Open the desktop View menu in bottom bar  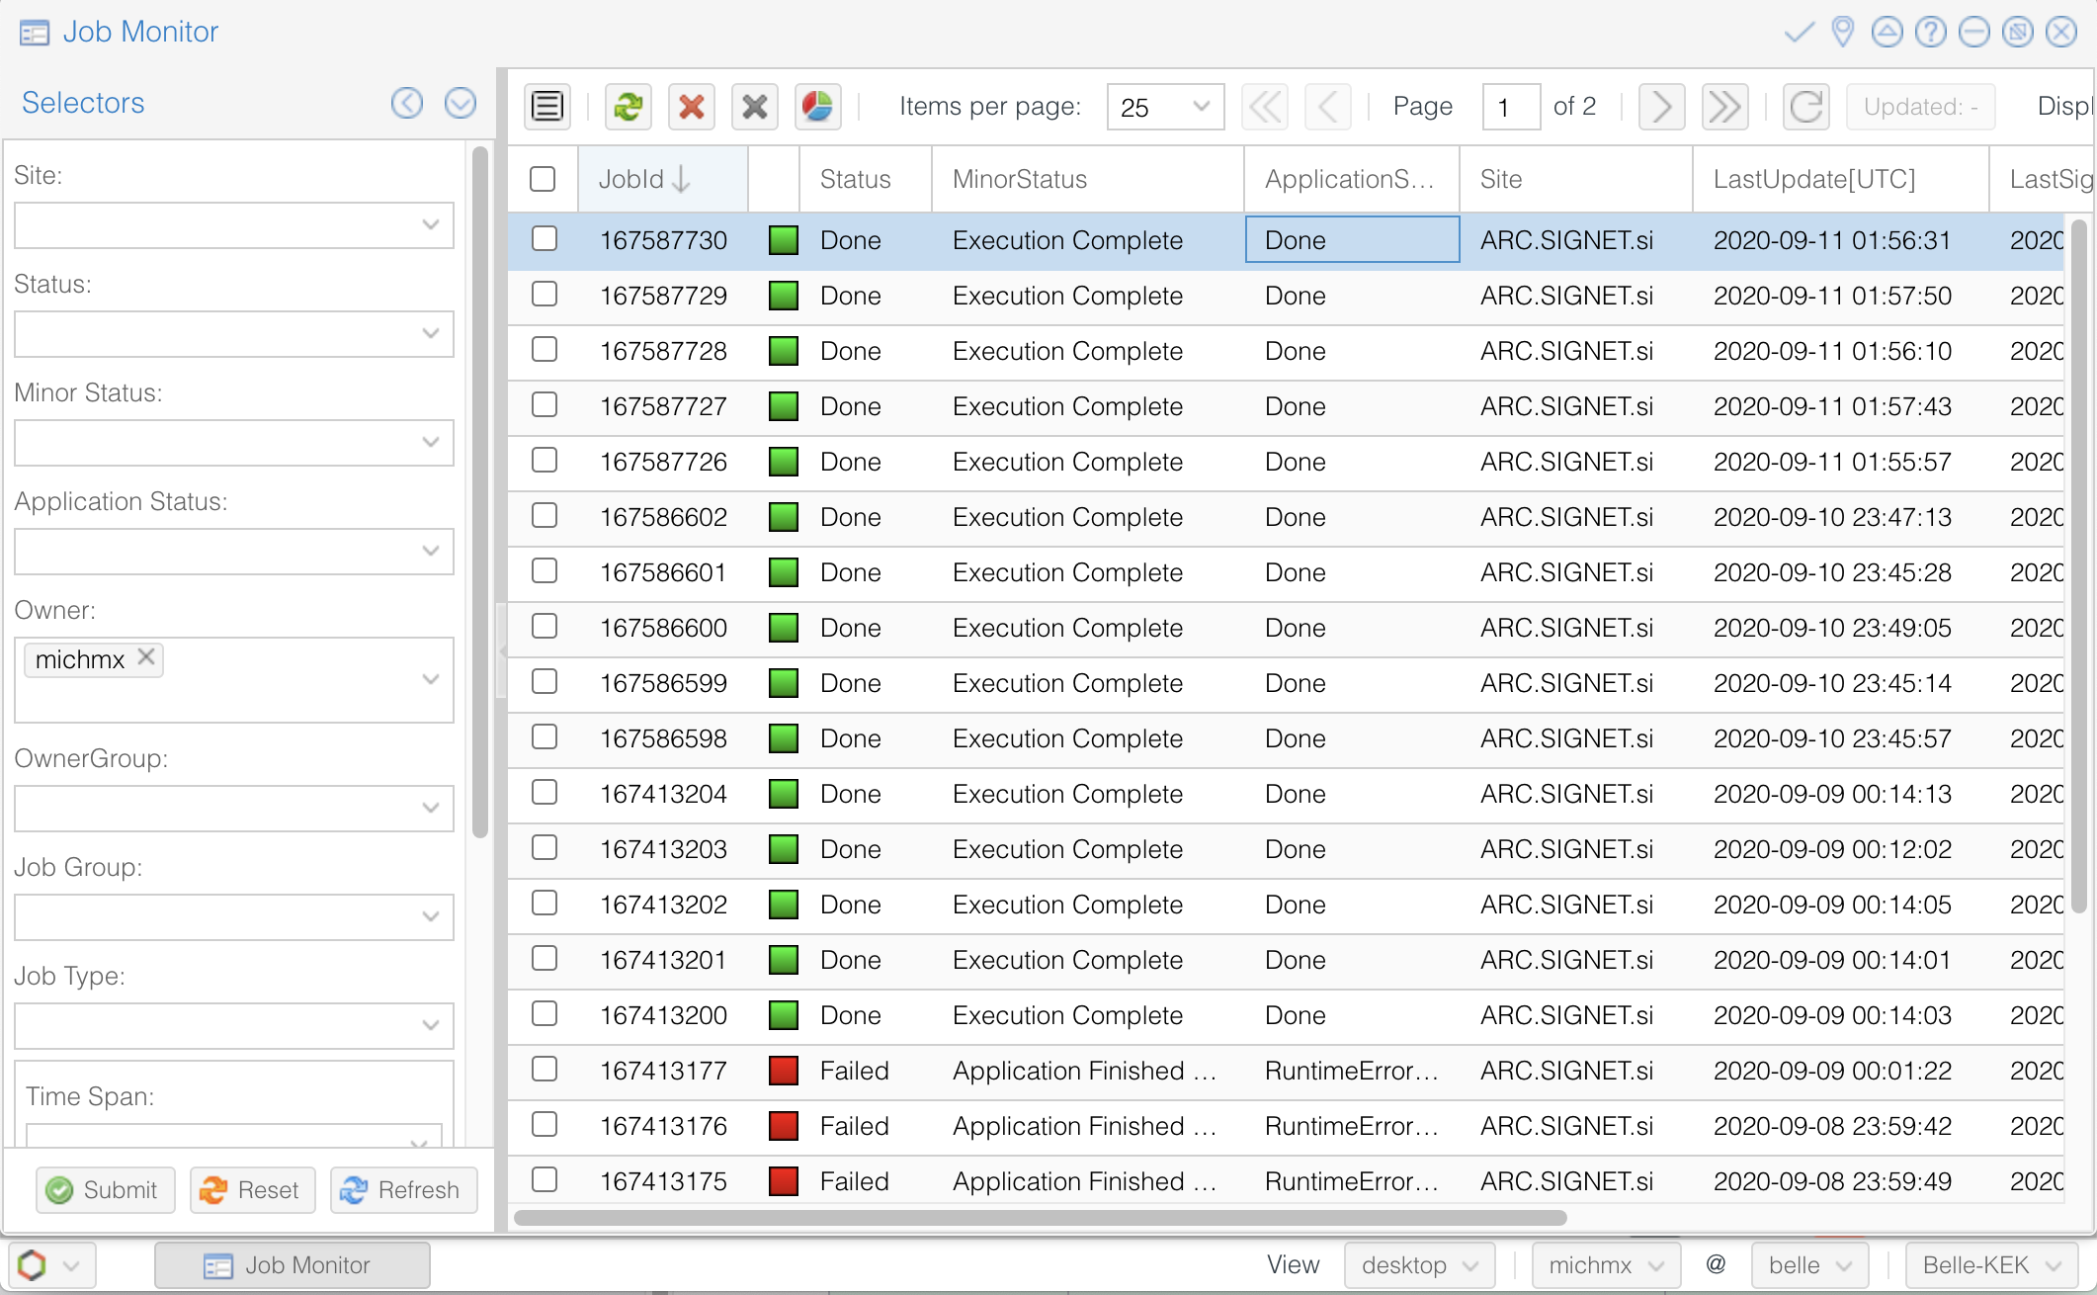(x=1418, y=1265)
